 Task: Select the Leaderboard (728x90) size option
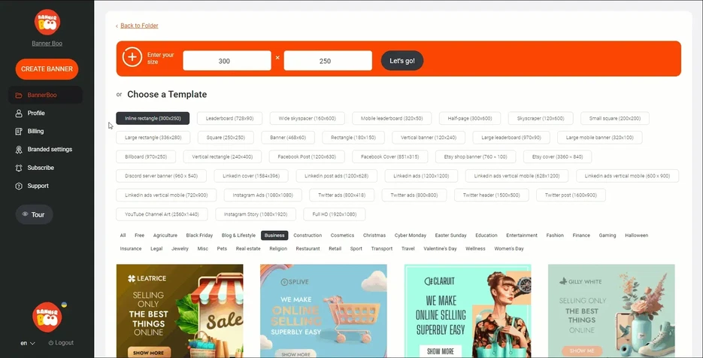tap(229, 118)
